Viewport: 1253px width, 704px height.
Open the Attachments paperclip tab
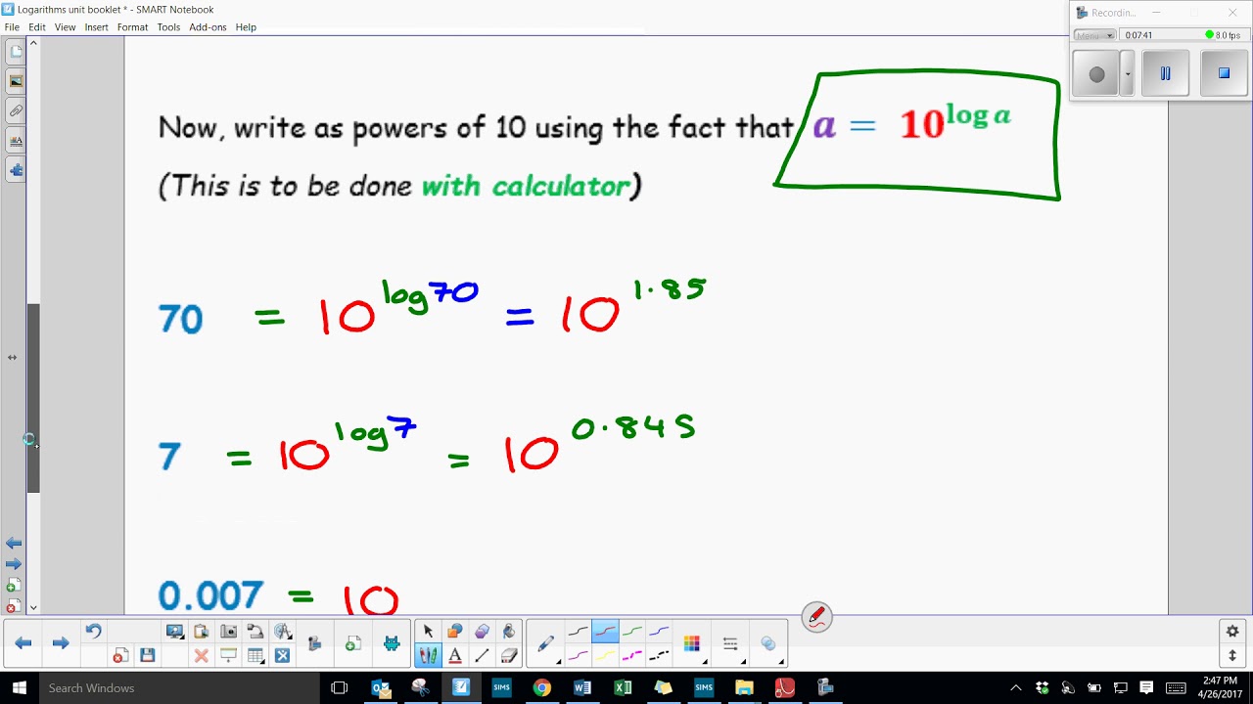tap(16, 110)
